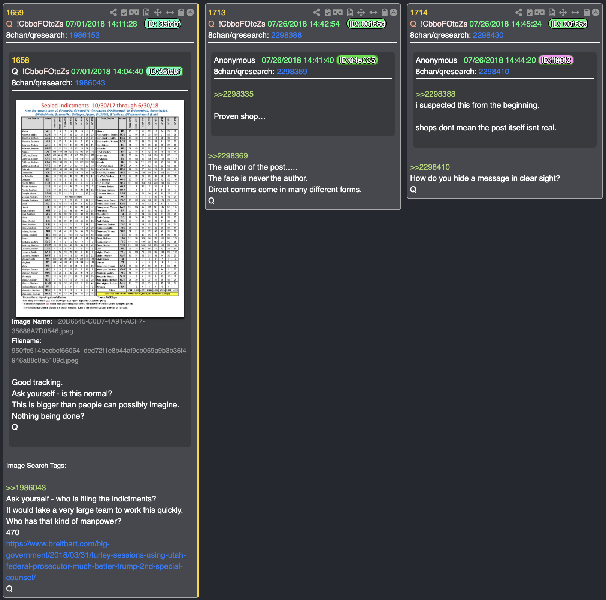This screenshot has height=600, width=606.
Task: Click post number 1658
Action: [20, 60]
